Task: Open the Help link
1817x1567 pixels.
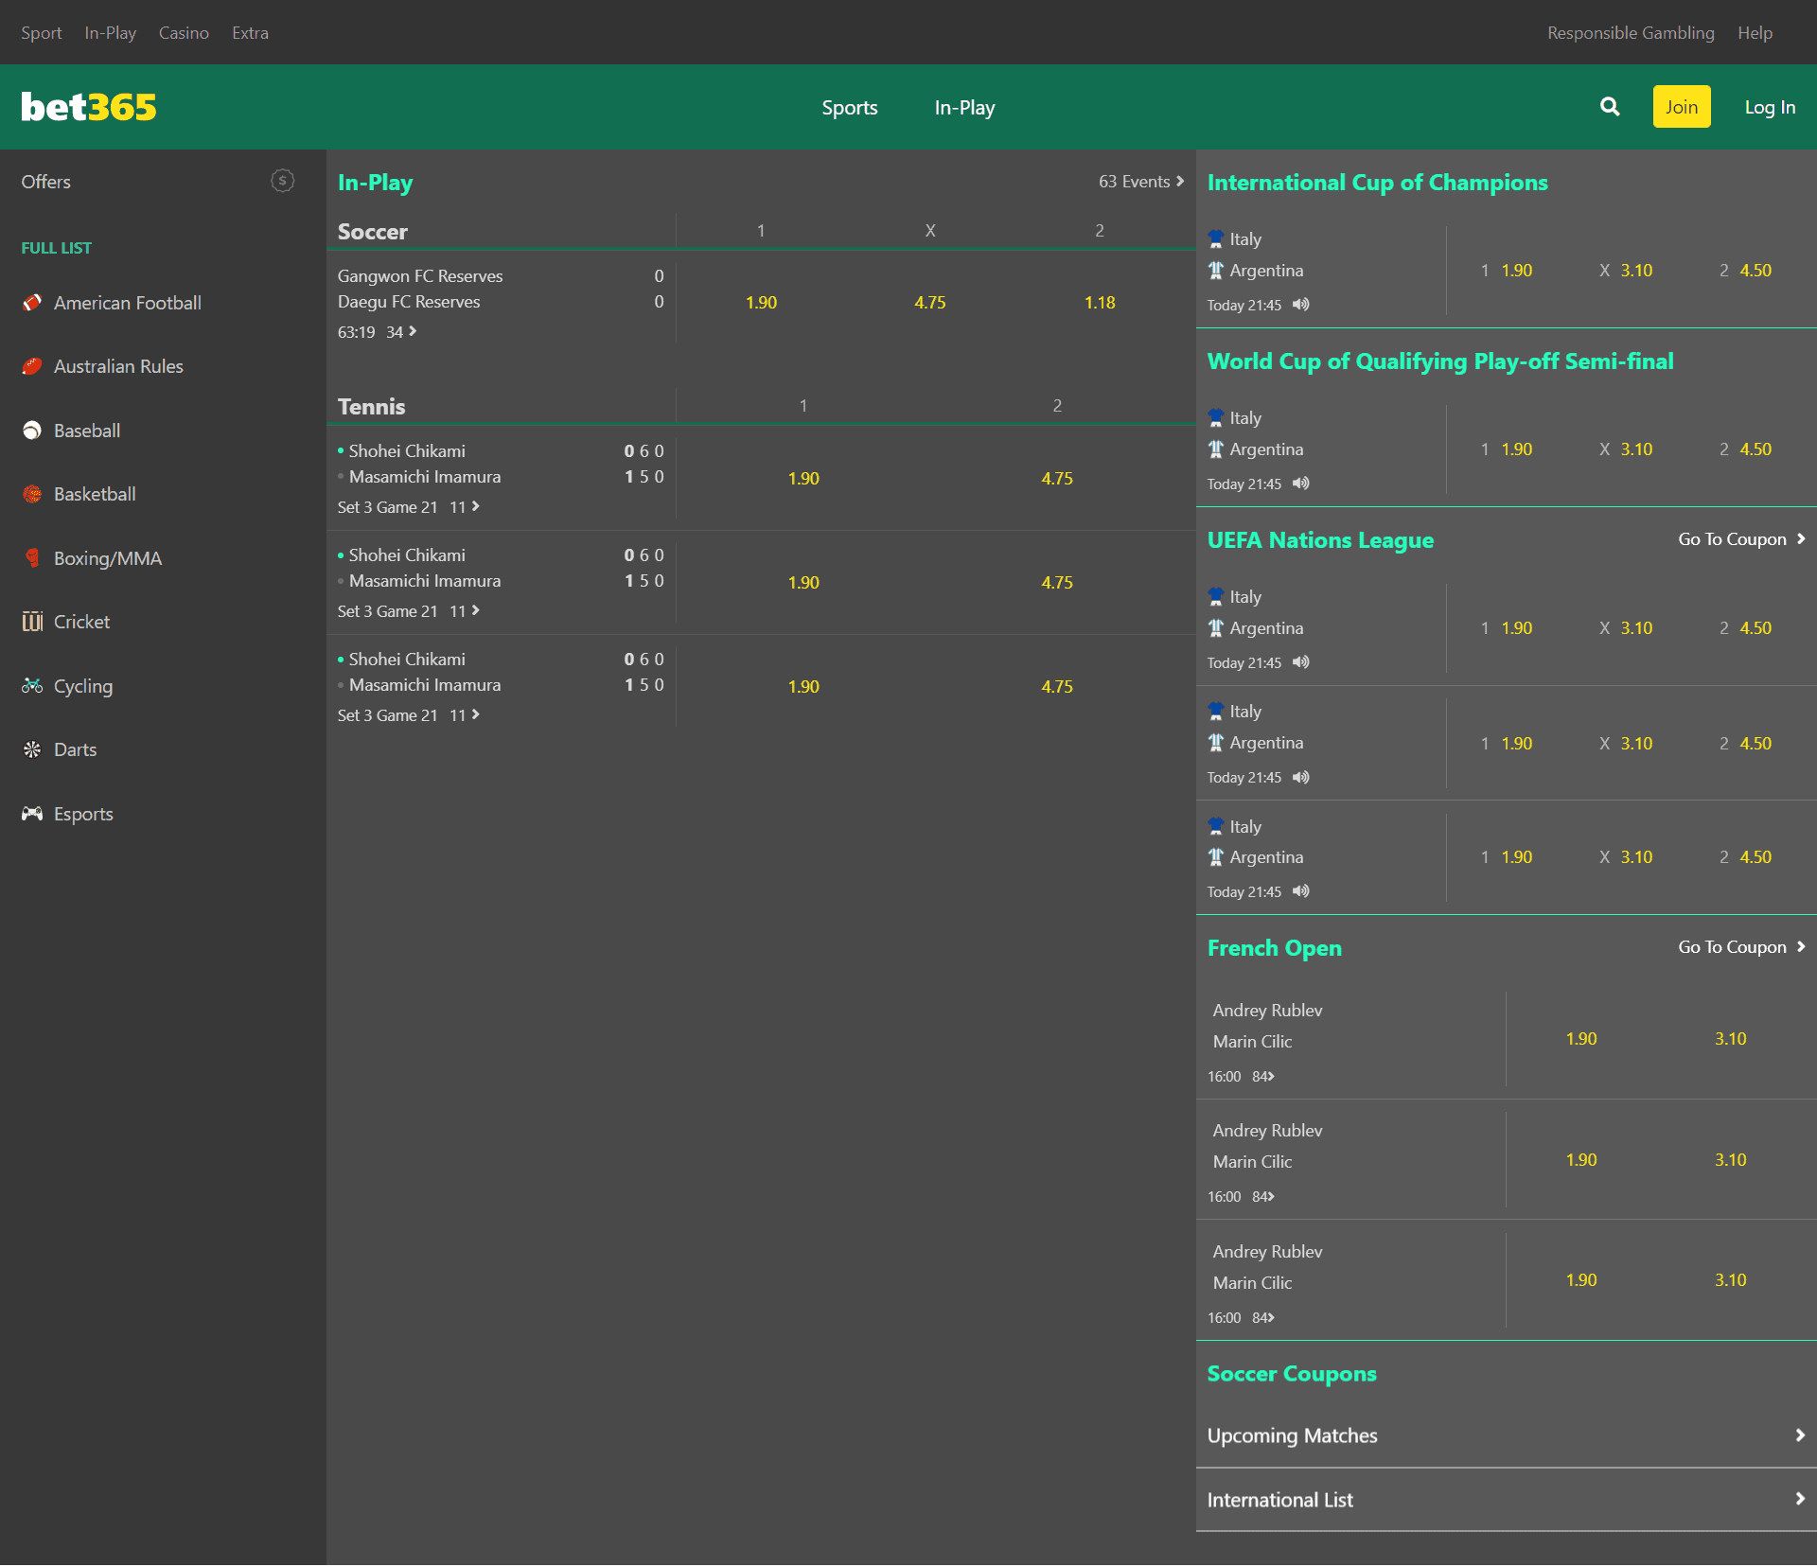Action: (x=1755, y=32)
